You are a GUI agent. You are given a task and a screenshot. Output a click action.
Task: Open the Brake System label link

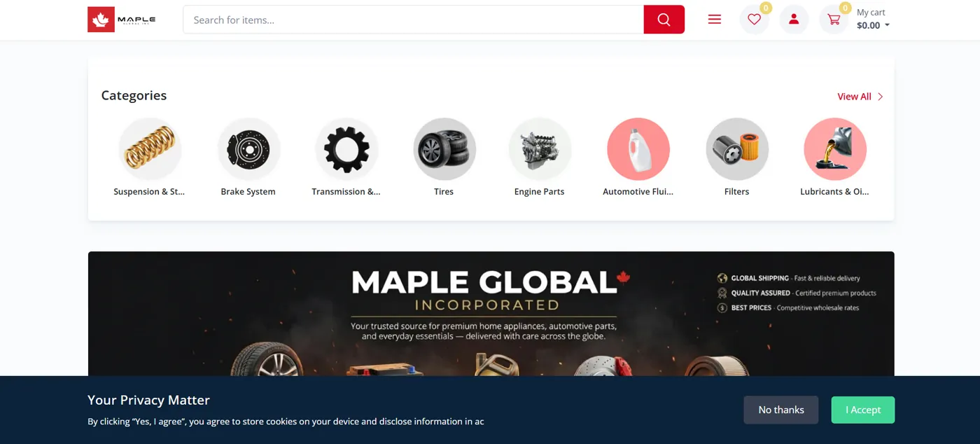tap(248, 192)
